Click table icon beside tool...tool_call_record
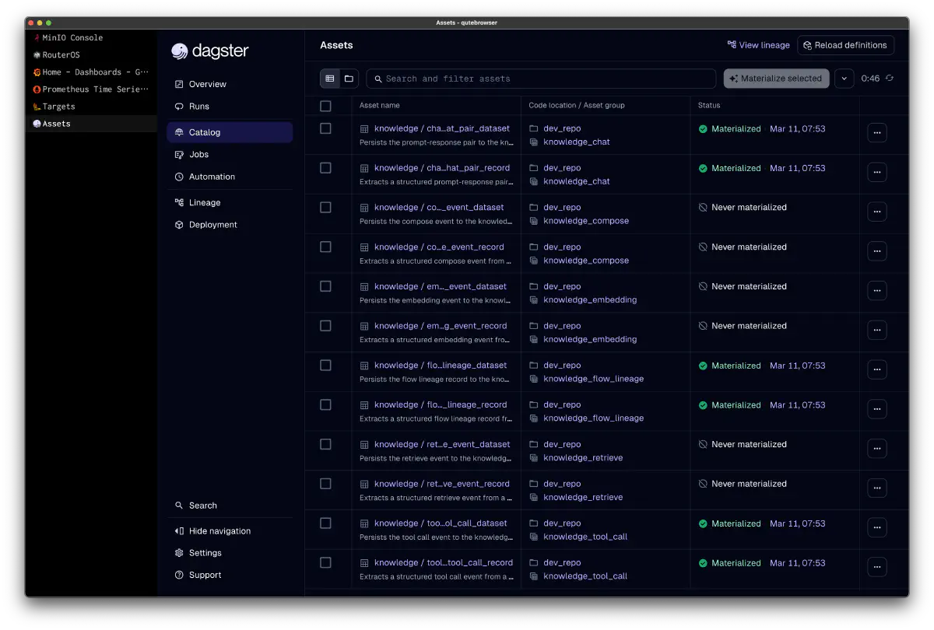This screenshot has height=630, width=934. [364, 563]
